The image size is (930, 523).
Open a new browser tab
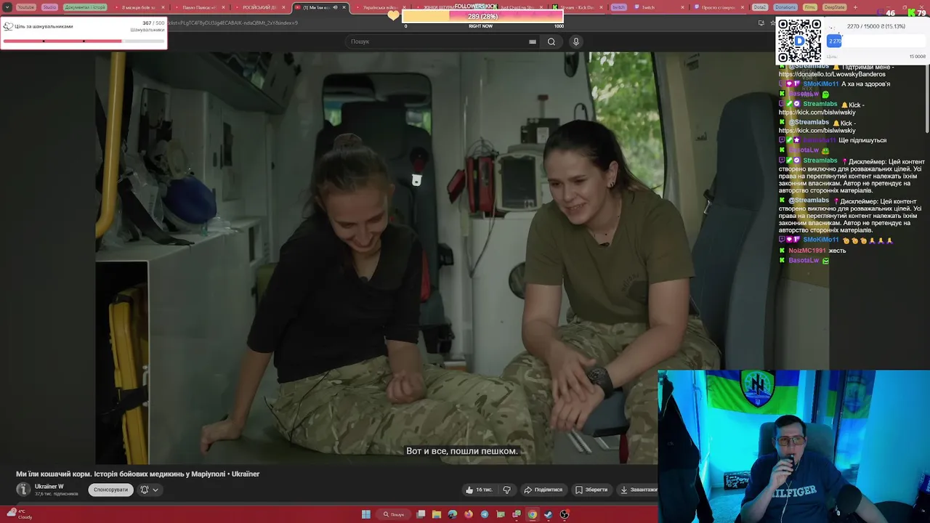tap(855, 7)
